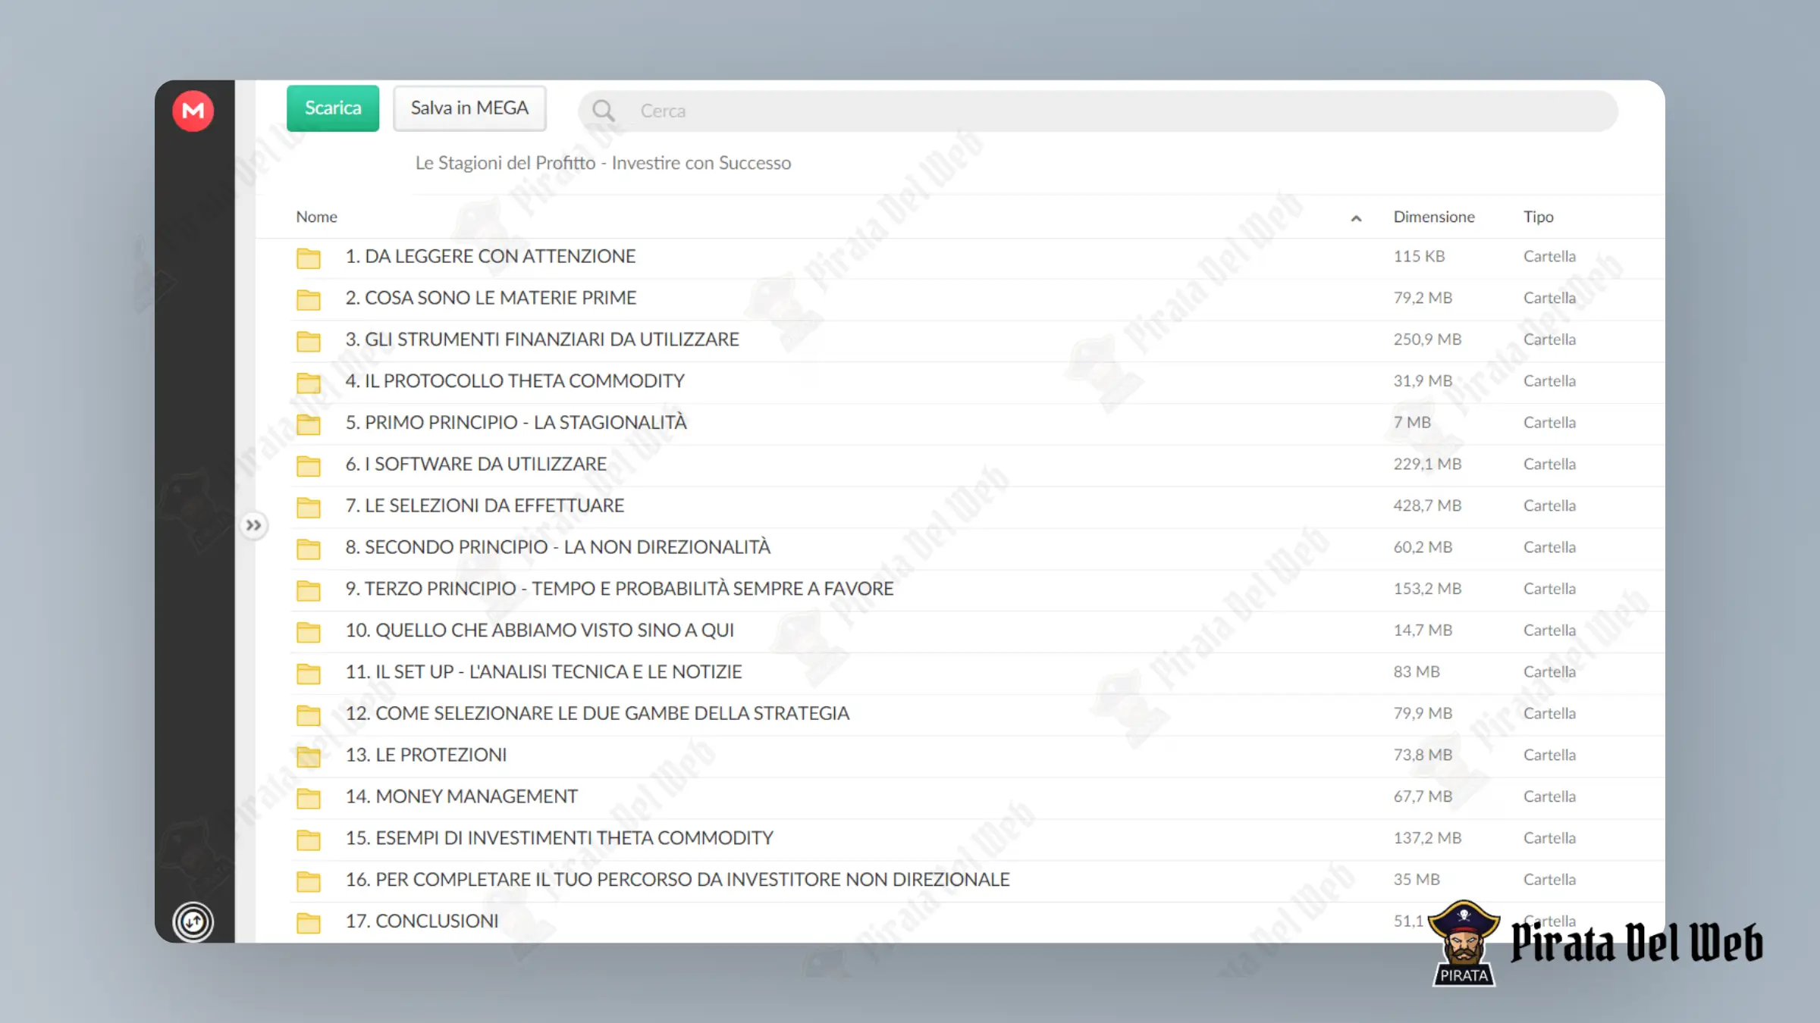Sort by the Dimensione column

(1433, 217)
